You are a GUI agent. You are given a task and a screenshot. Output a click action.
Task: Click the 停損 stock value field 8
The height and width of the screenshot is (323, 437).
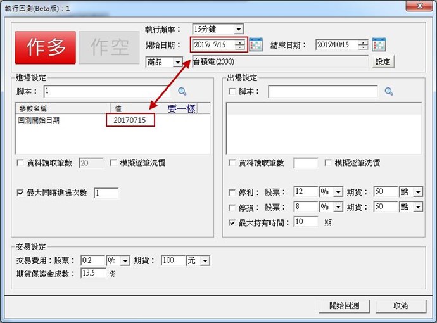306,207
